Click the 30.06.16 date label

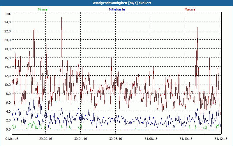pyautogui.click(x=115, y=139)
